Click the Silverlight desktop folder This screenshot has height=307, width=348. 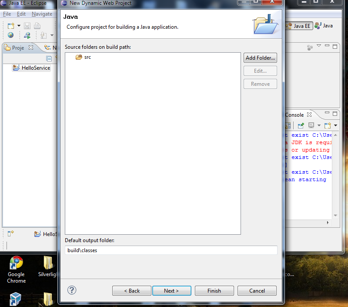point(47,267)
